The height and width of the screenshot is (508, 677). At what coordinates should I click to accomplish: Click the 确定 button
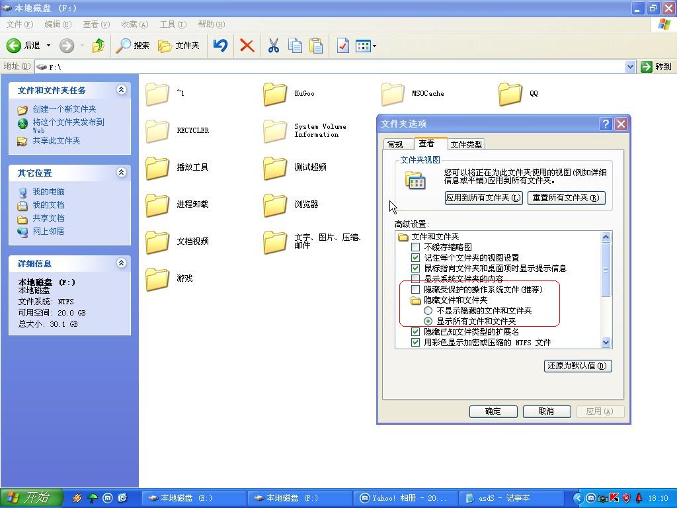493,411
